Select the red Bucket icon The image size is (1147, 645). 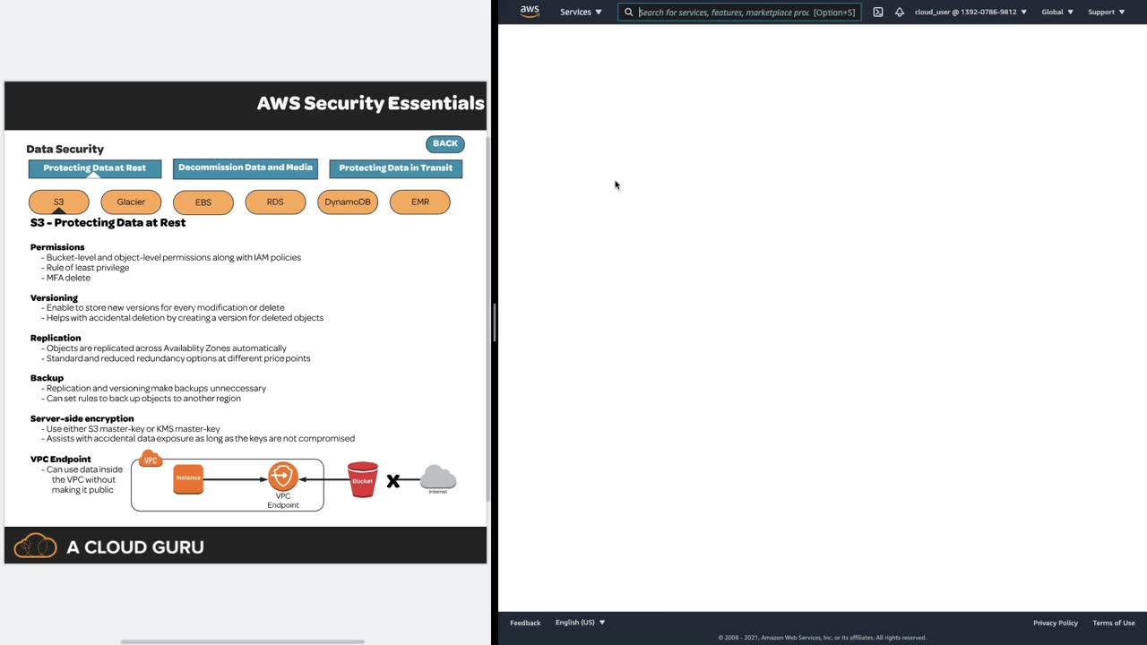click(363, 479)
